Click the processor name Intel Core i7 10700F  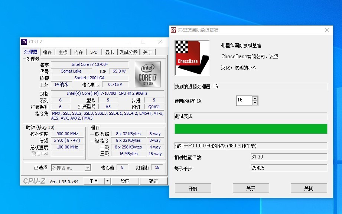click(89, 64)
